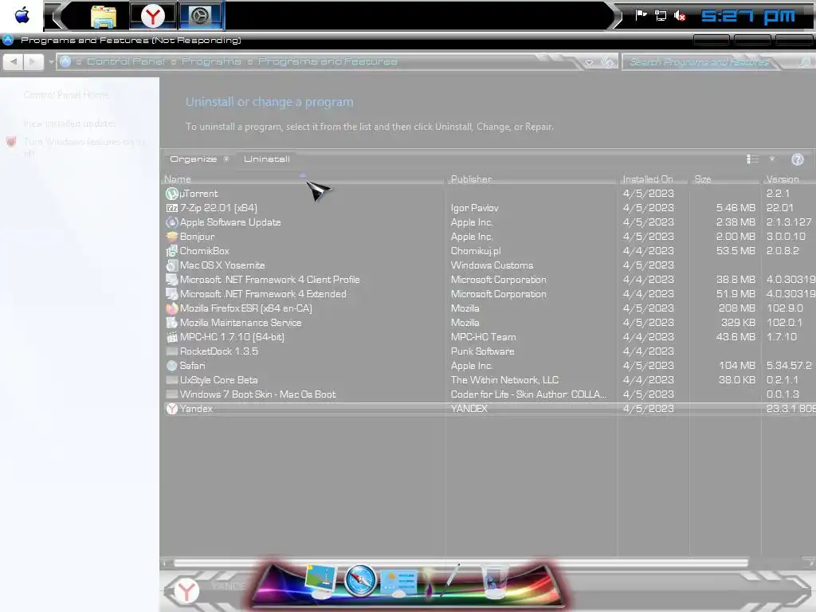Open the view options dropdown arrow
This screenshot has width=816, height=612.
[x=771, y=159]
